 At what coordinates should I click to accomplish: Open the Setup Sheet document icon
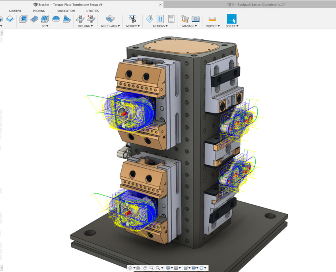coord(171,19)
